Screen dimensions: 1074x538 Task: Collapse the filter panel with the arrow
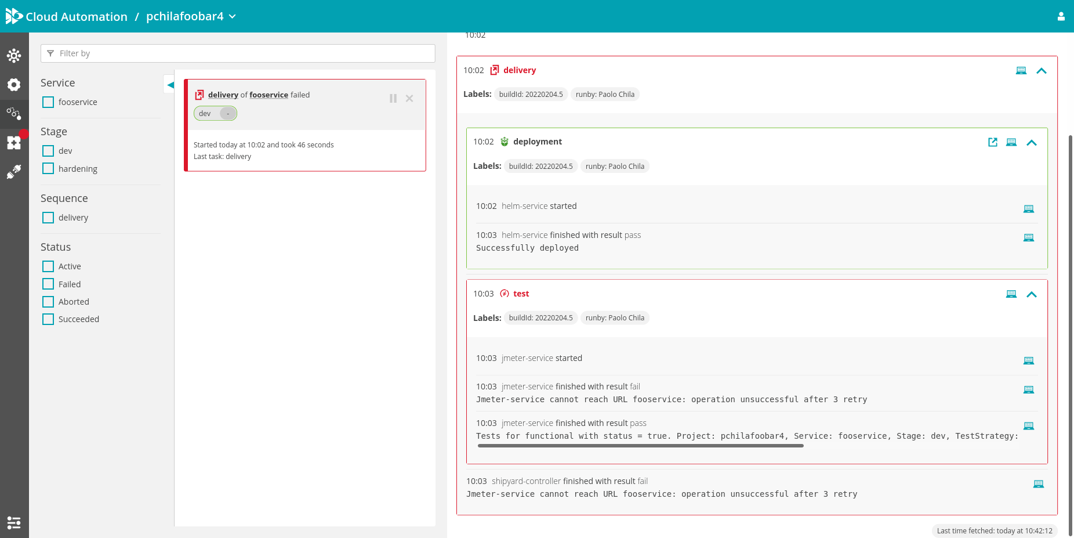(170, 85)
